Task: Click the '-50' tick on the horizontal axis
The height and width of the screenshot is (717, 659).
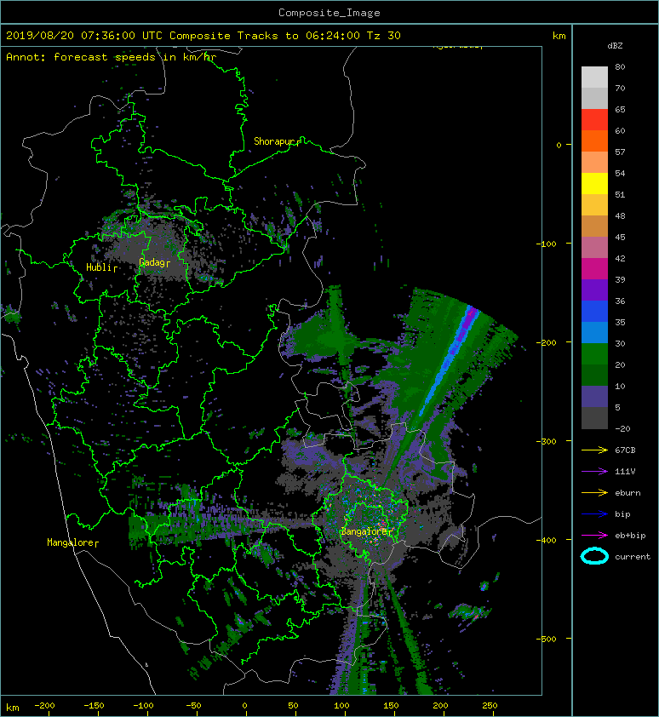Action: 192,706
